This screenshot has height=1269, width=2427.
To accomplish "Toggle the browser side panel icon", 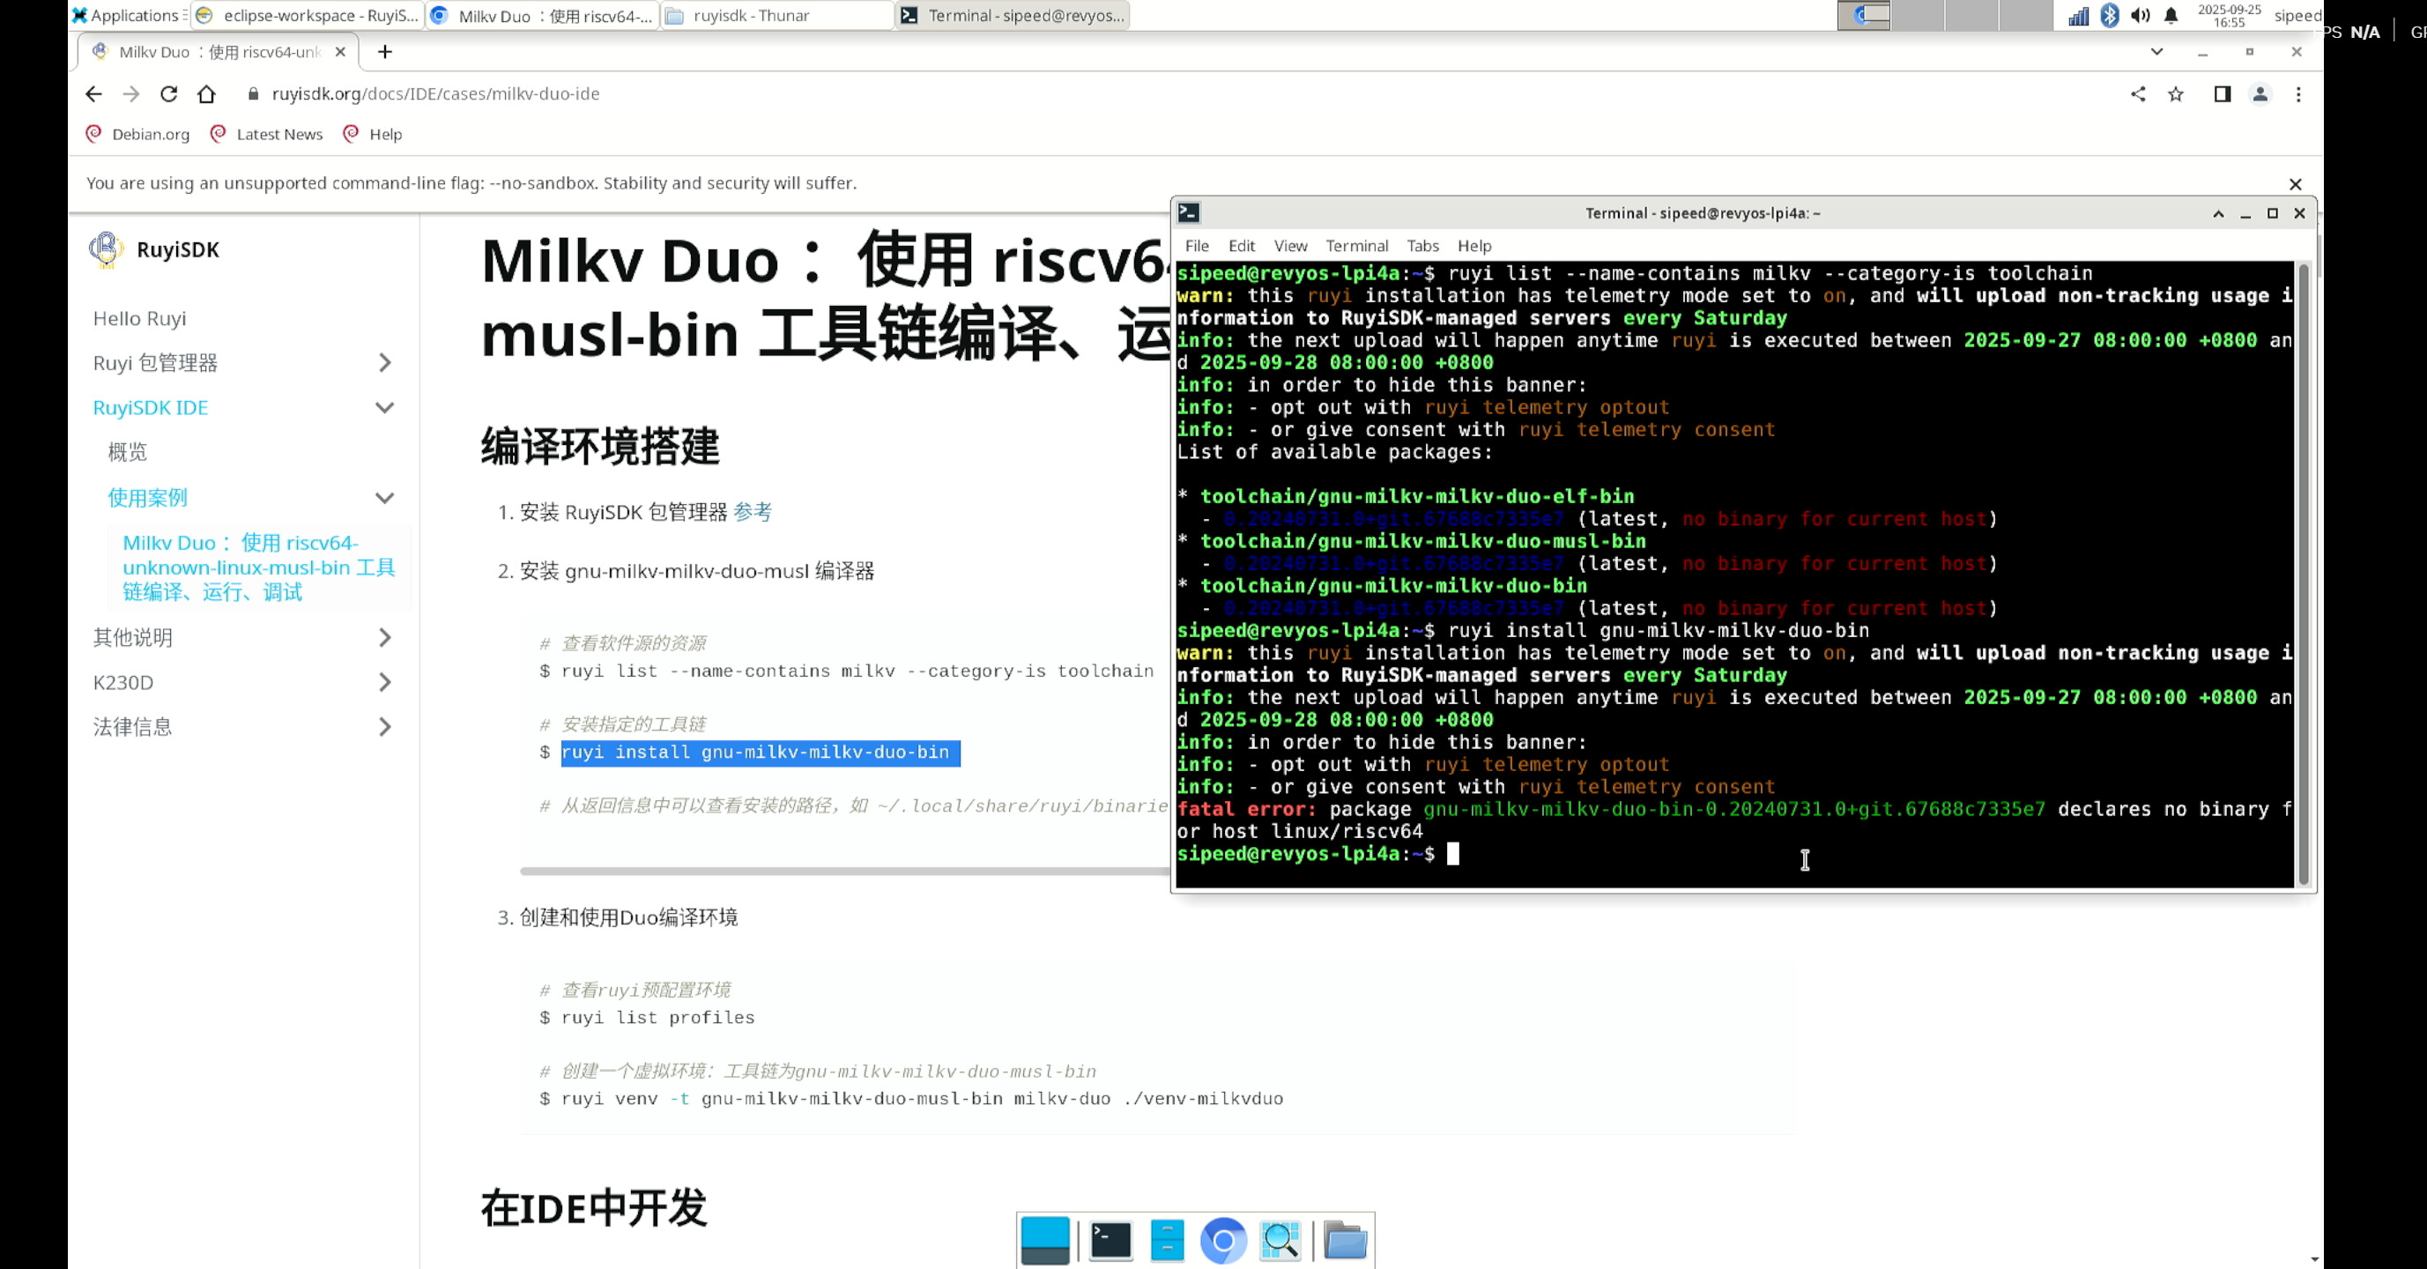I will pos(2222,94).
